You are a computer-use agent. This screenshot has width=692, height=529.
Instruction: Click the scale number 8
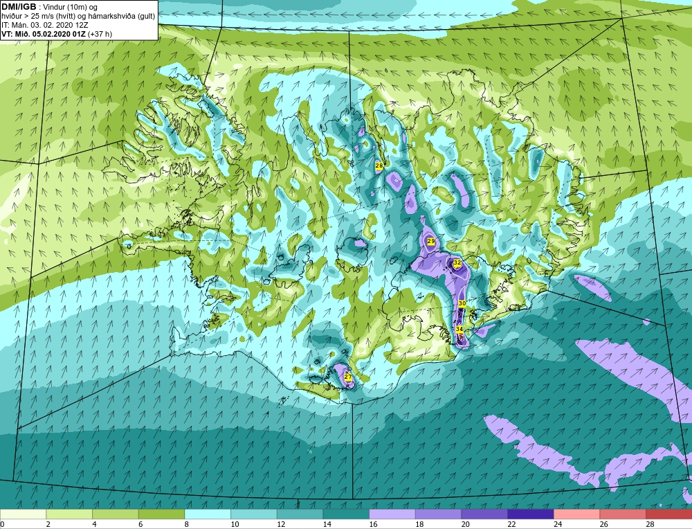(x=187, y=524)
